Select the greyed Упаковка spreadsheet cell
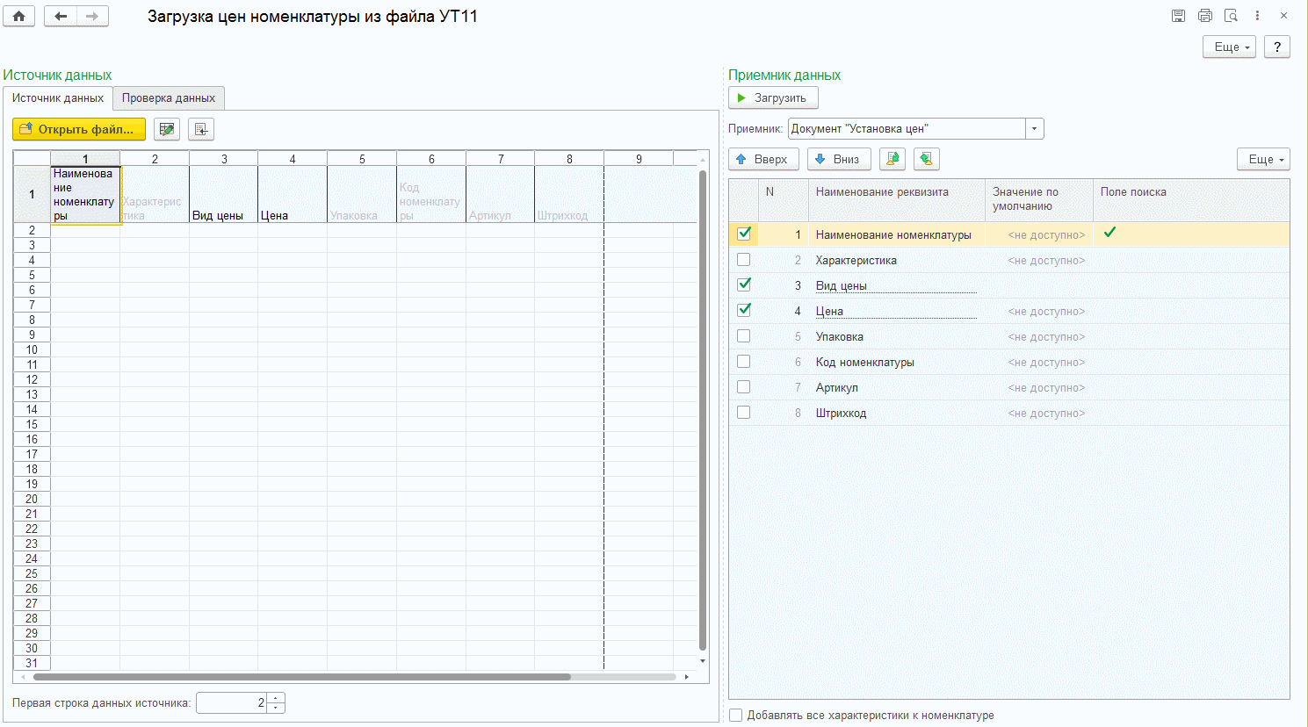This screenshot has width=1308, height=727. point(362,194)
